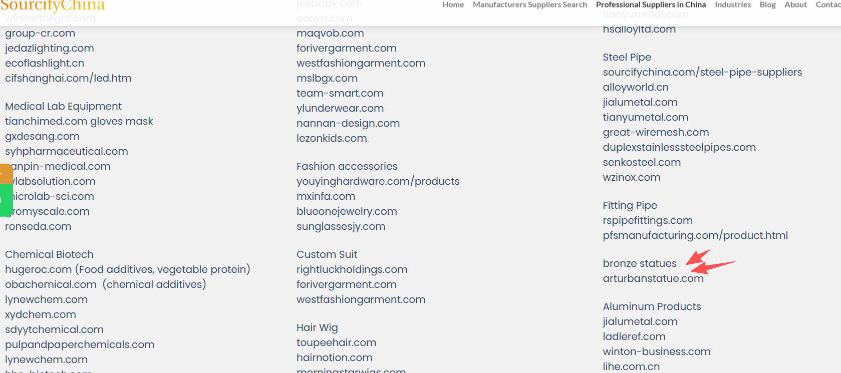The width and height of the screenshot is (841, 373).
Task: Select sunglassesjy.com
Action: pos(341,227)
